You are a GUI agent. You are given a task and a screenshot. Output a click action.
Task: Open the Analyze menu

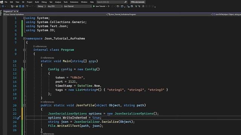click(x=58, y=2)
